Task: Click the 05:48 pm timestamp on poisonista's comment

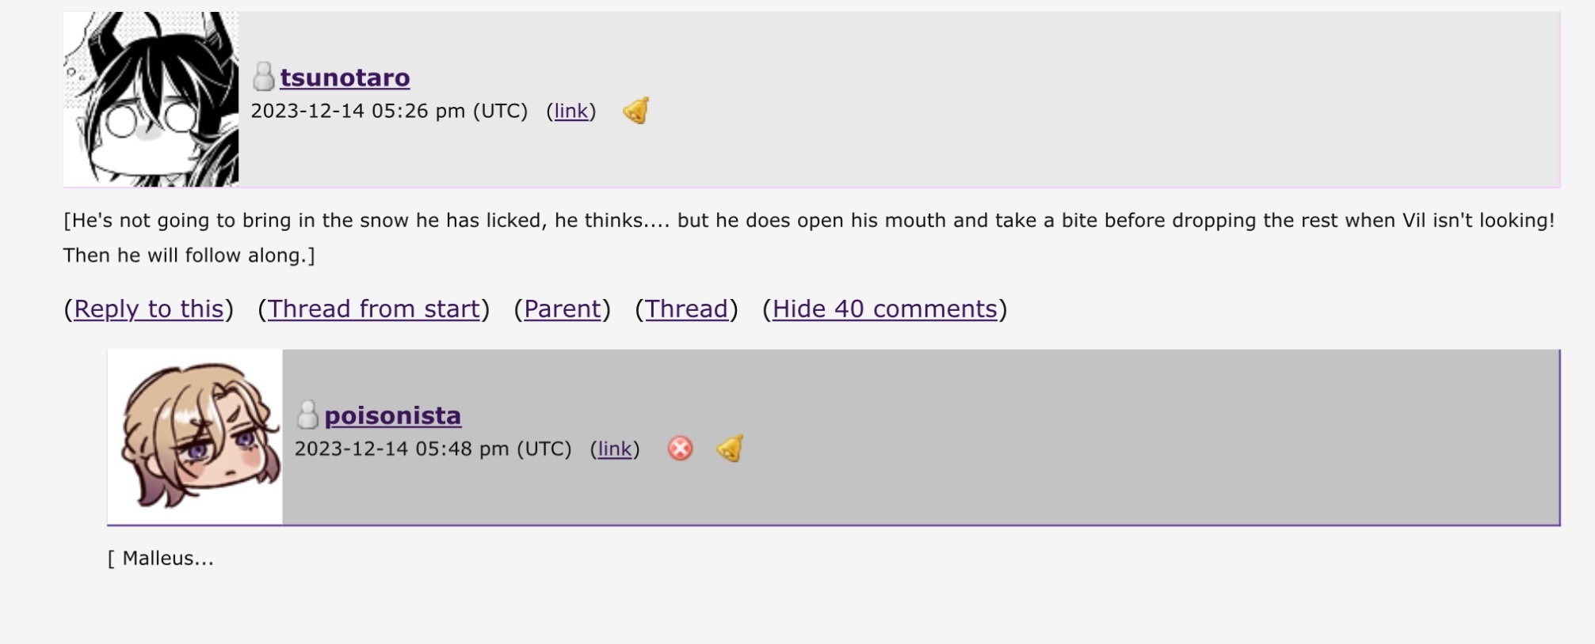Action: [433, 449]
